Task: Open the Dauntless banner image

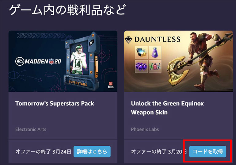Action: coord(178,61)
